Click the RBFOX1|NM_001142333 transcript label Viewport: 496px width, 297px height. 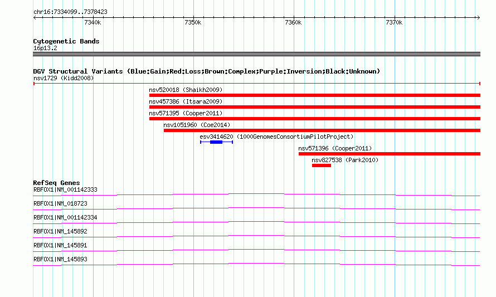(x=65, y=190)
